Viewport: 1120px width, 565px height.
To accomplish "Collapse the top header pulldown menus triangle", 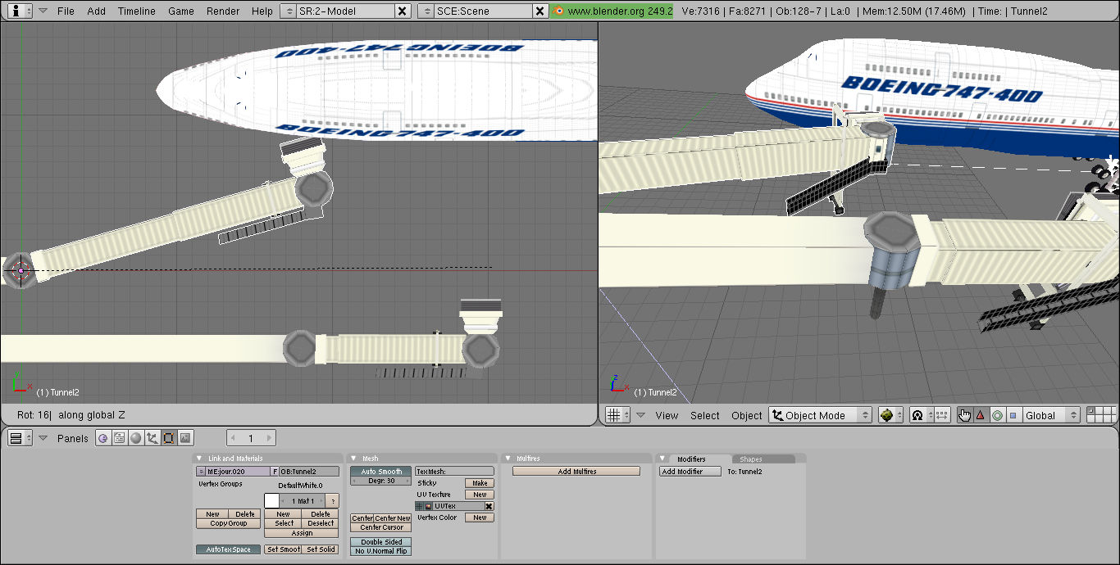I will [43, 11].
